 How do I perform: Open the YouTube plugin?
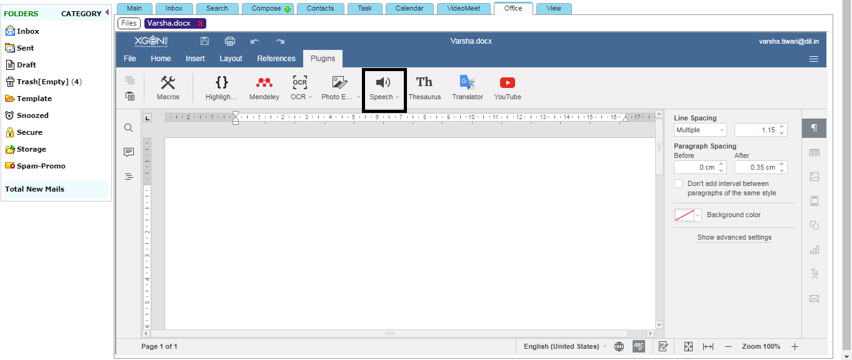(x=508, y=88)
